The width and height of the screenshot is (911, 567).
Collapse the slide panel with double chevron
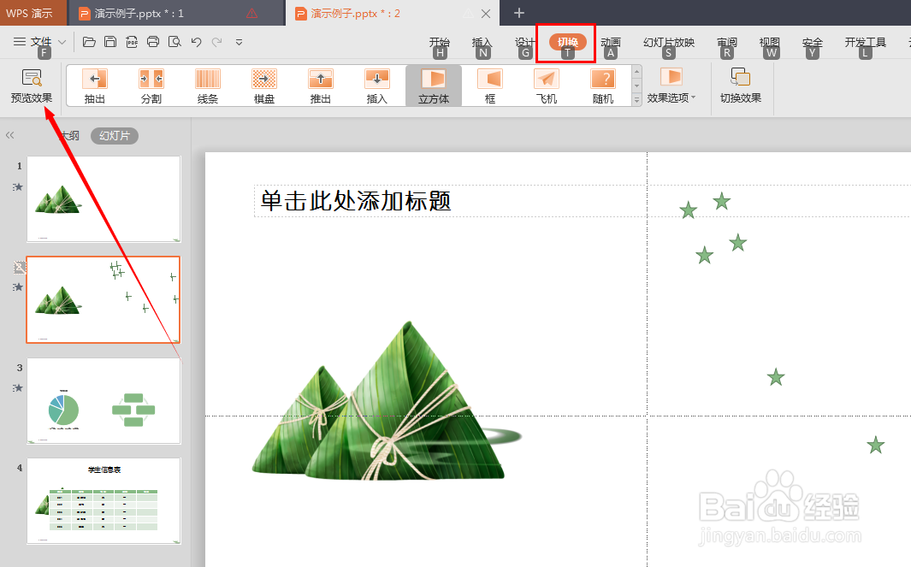(x=10, y=135)
